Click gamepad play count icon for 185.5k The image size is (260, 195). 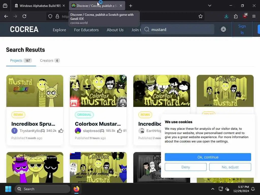point(102,131)
